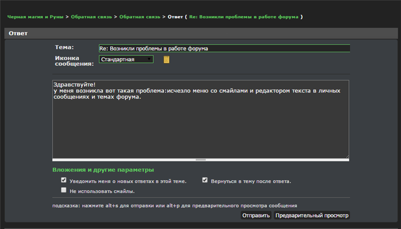Expand 'Вложения и другие параметры' section

click(103, 170)
